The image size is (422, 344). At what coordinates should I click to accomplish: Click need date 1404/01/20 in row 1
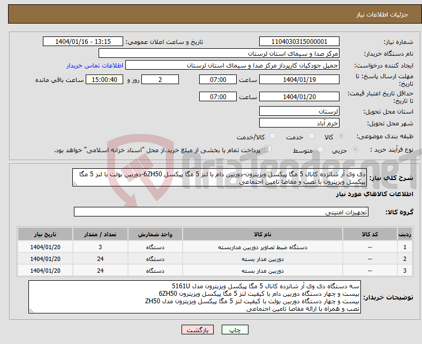pyautogui.click(x=45, y=247)
